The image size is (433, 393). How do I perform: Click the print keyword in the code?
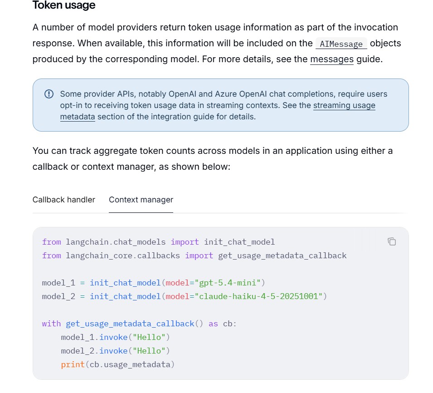73,364
